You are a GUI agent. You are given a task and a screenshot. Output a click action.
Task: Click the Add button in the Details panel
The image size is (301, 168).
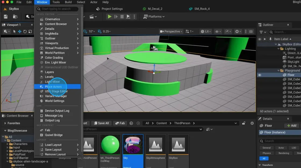tap(292, 125)
